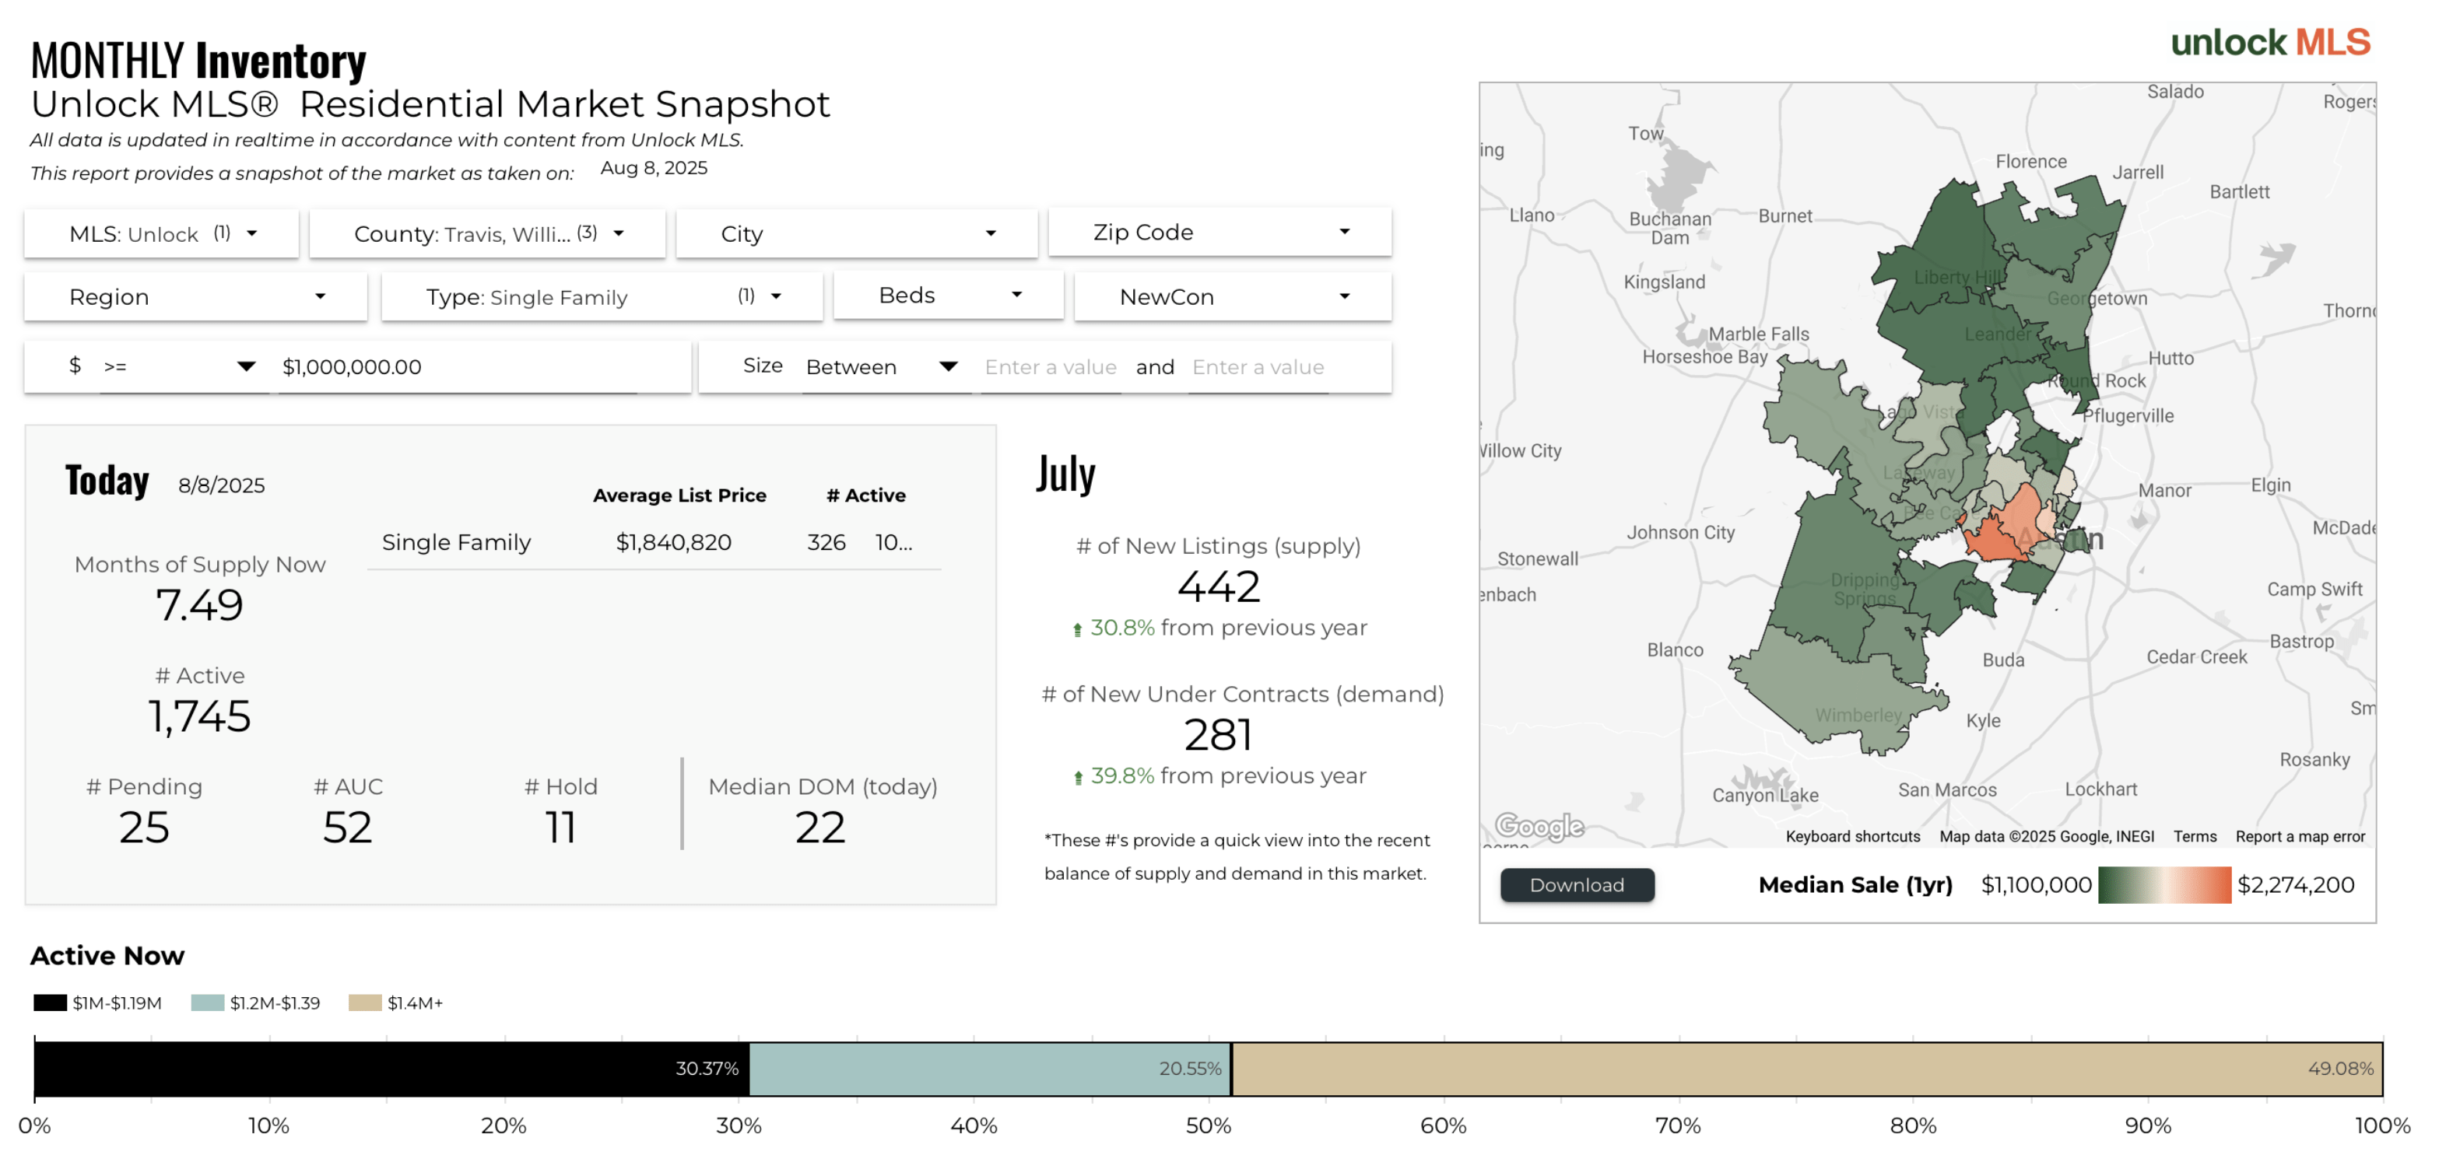Click the Single Family table row label
The height and width of the screenshot is (1162, 2439).
click(x=456, y=542)
